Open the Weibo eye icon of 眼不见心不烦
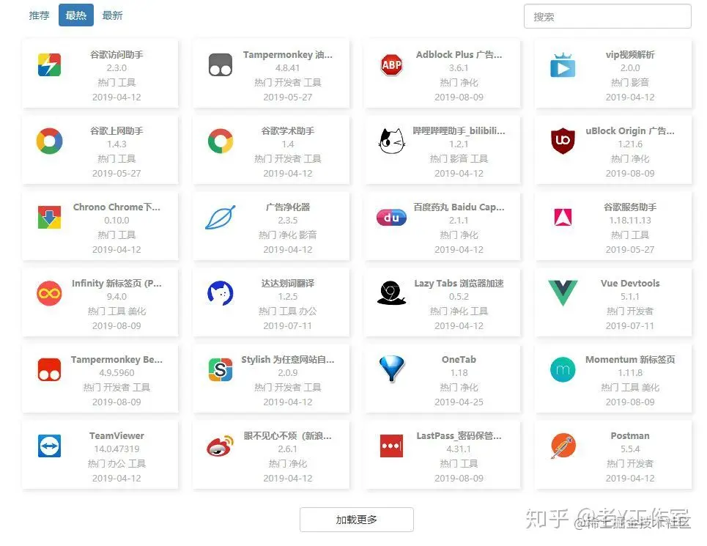 coord(221,446)
